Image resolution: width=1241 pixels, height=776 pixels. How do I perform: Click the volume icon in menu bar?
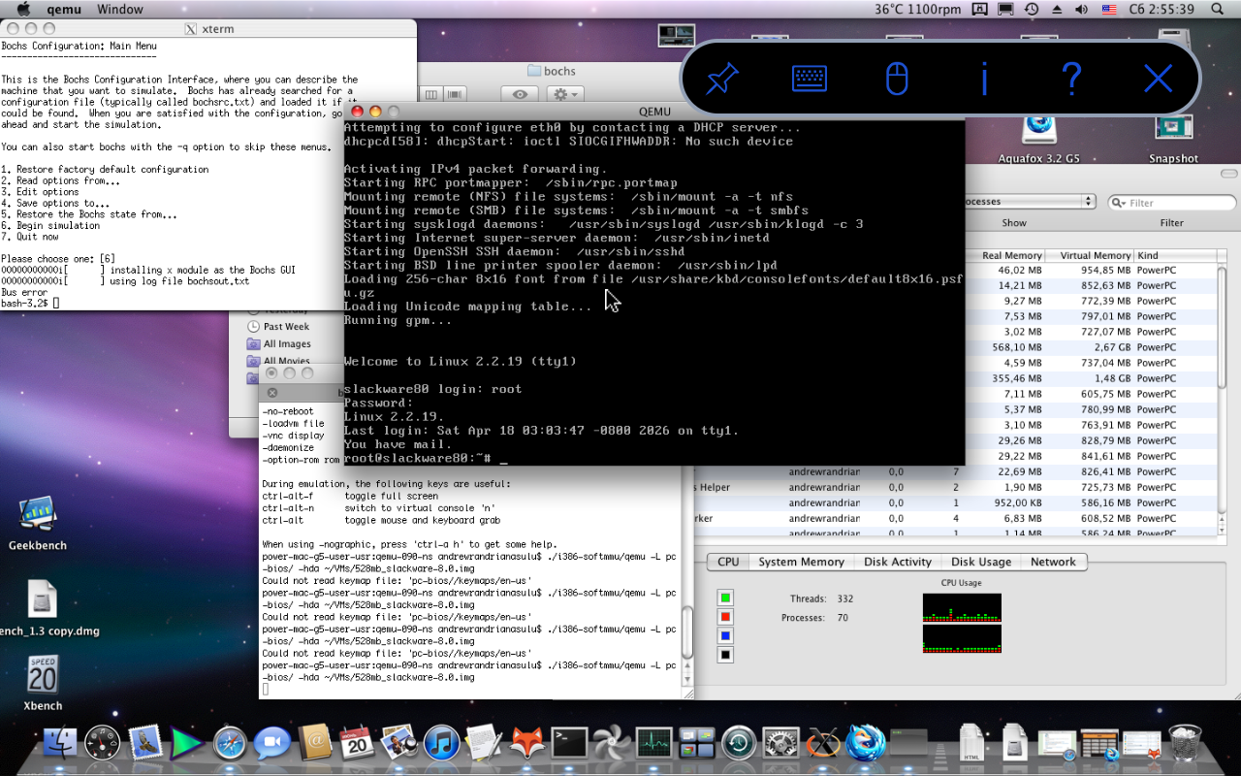click(x=1082, y=10)
